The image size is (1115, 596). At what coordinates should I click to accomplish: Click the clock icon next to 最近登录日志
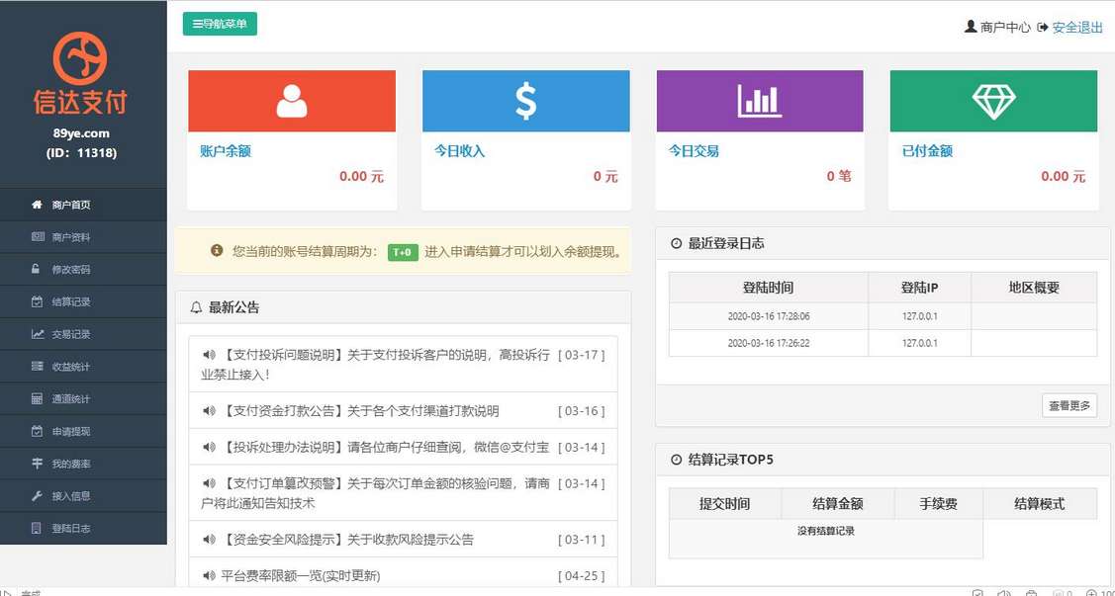click(x=677, y=244)
